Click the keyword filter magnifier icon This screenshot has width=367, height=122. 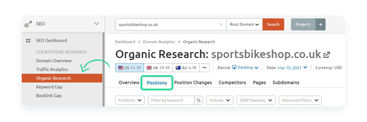pos(199,100)
